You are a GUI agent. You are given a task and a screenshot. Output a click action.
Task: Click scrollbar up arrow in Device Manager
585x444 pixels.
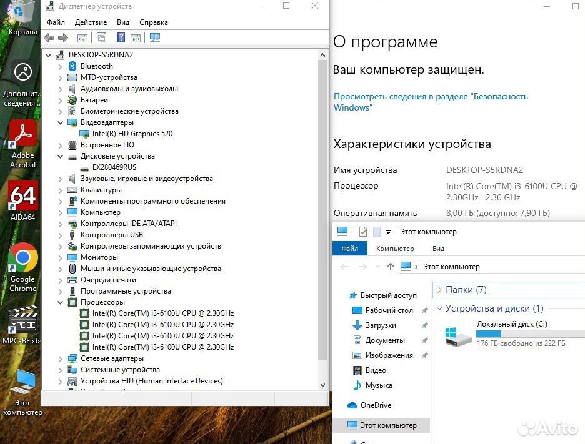(x=322, y=55)
